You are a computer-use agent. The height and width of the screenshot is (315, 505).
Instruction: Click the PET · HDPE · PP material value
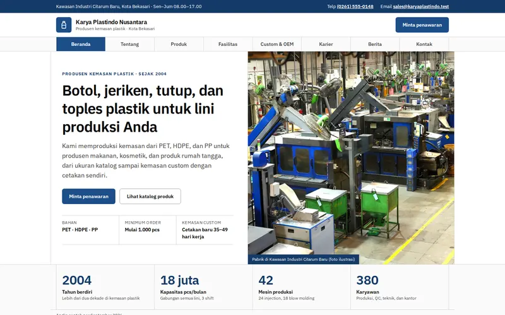[80, 229]
